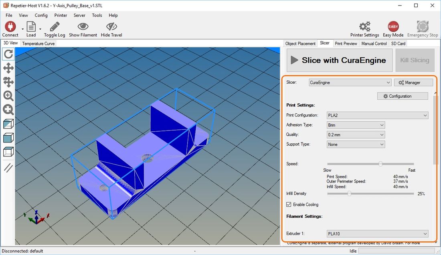Open the slicer Manager button
The width and height of the screenshot is (441, 255).
coord(413,82)
